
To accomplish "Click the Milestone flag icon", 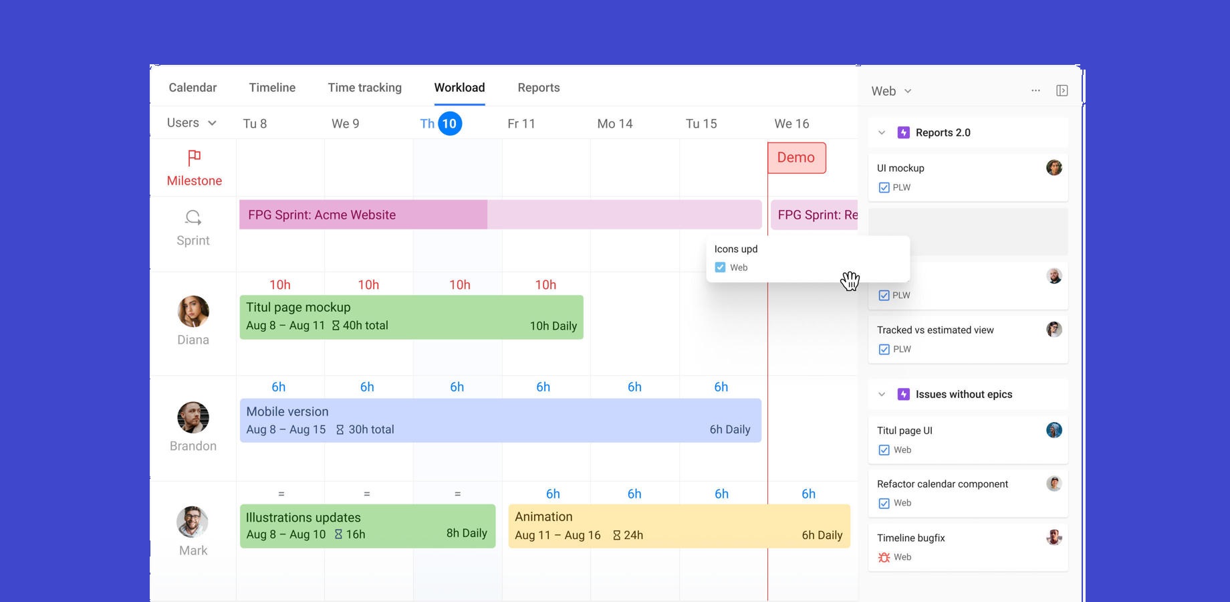I will point(193,158).
